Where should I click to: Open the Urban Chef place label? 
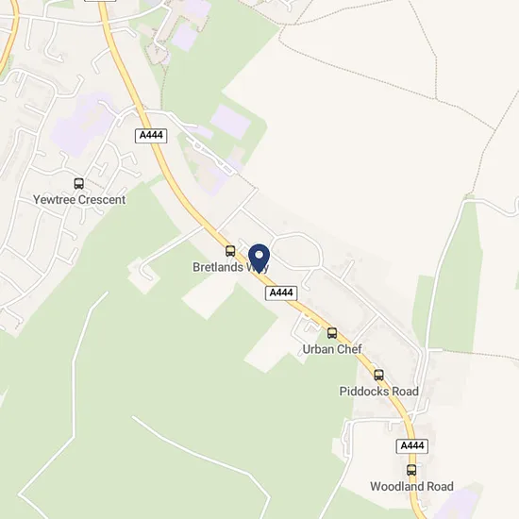(332, 349)
